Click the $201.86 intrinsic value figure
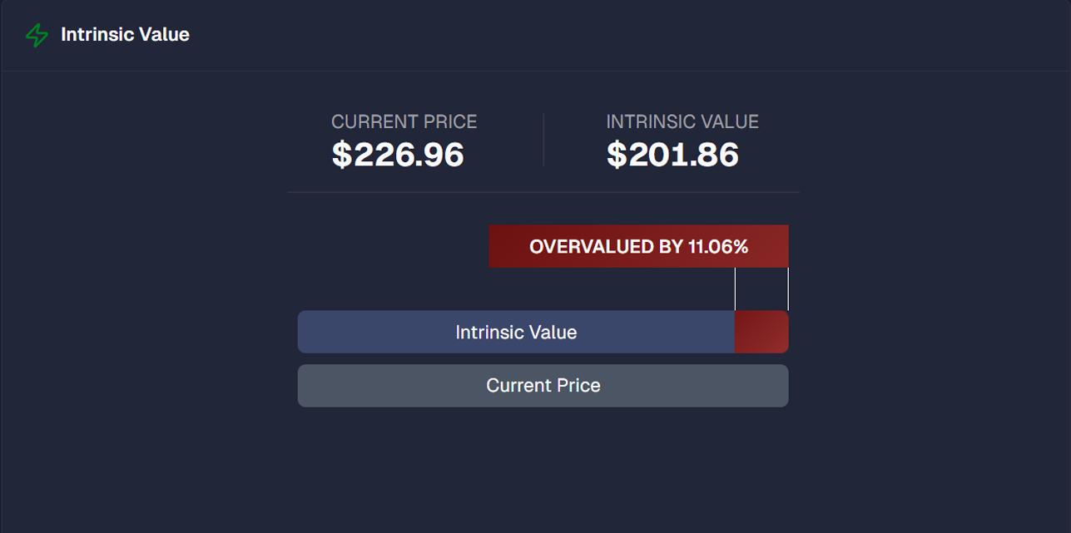This screenshot has height=533, width=1071. tap(672, 155)
